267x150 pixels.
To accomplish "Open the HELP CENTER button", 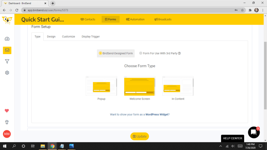I will (x=232, y=138).
